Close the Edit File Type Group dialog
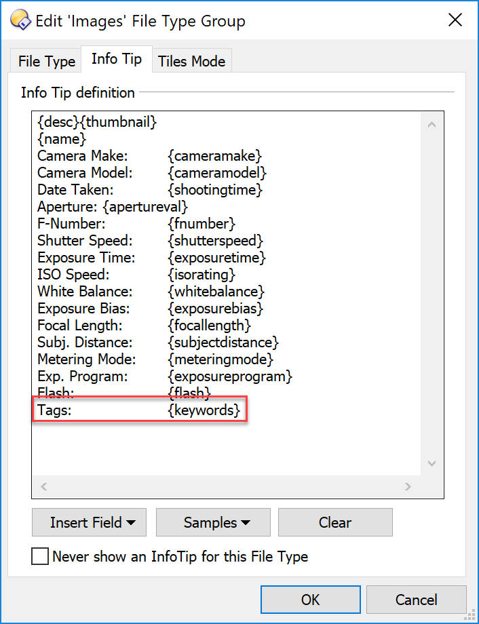The image size is (479, 624). coord(455,20)
